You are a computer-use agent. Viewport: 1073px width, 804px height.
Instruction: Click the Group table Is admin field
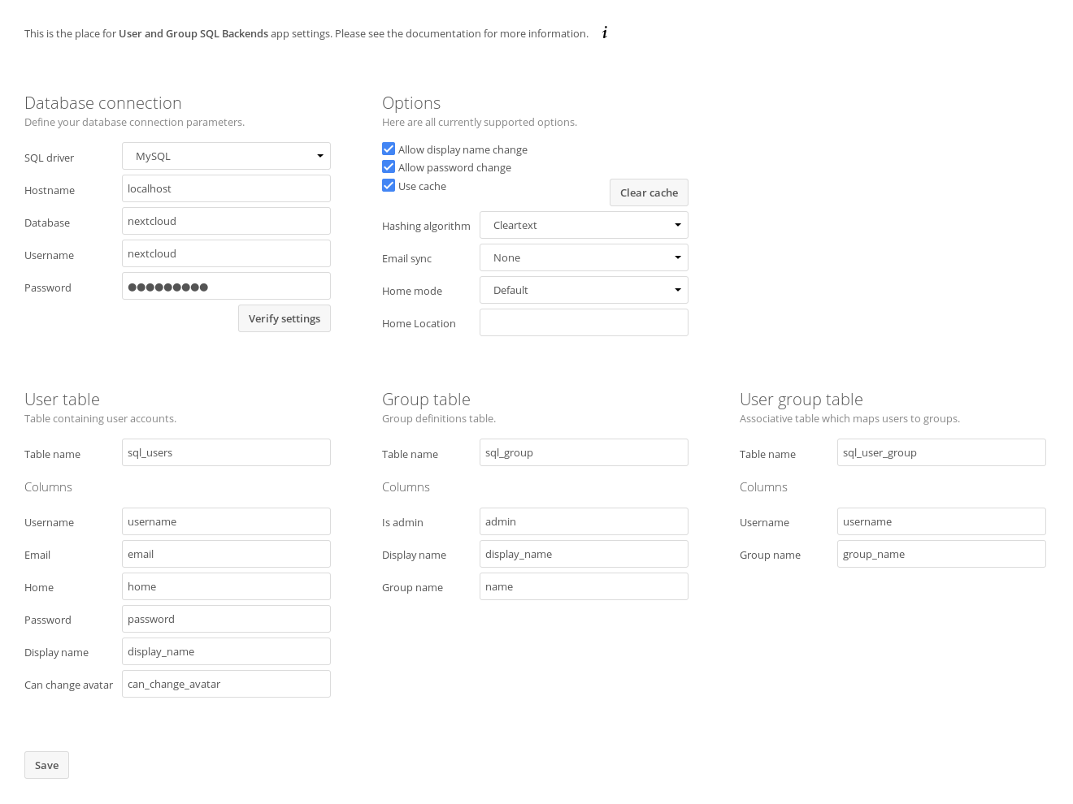584,521
